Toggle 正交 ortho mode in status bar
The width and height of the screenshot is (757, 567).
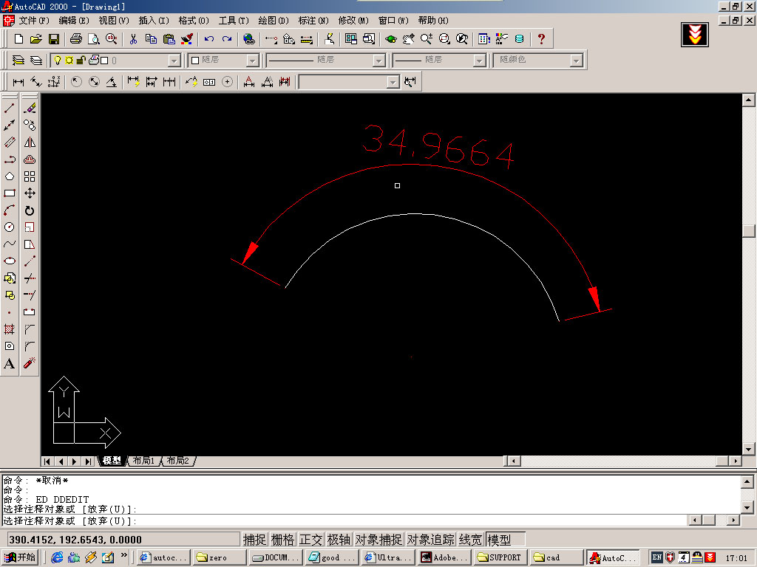(x=310, y=540)
